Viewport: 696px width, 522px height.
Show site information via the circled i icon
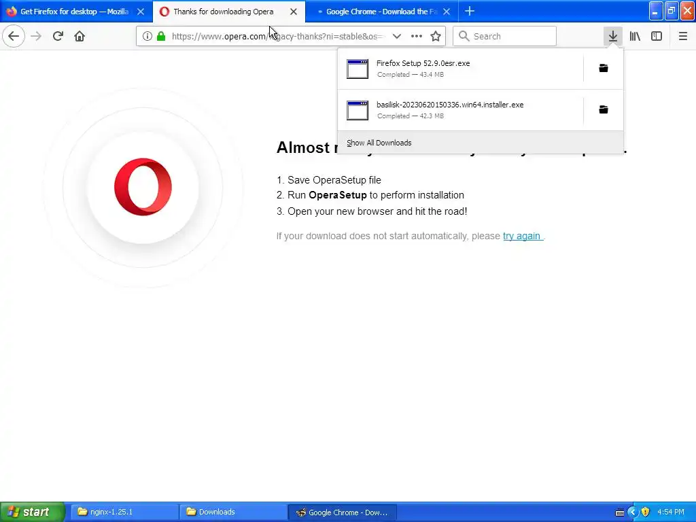click(x=147, y=36)
